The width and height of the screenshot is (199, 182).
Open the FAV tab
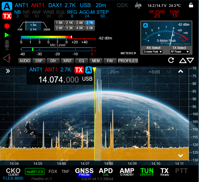110,61
